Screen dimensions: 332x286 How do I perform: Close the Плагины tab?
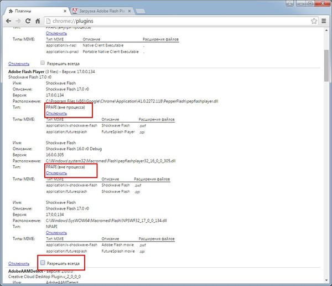point(65,11)
